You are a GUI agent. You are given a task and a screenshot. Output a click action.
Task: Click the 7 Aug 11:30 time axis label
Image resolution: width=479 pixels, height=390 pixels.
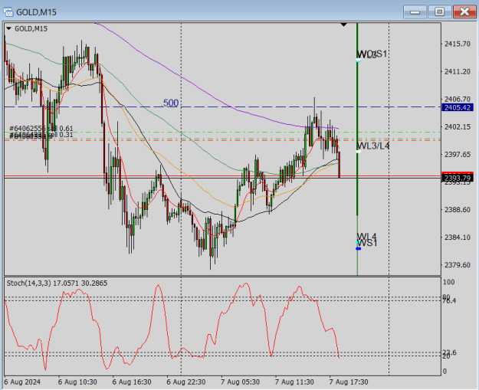pos(294,382)
